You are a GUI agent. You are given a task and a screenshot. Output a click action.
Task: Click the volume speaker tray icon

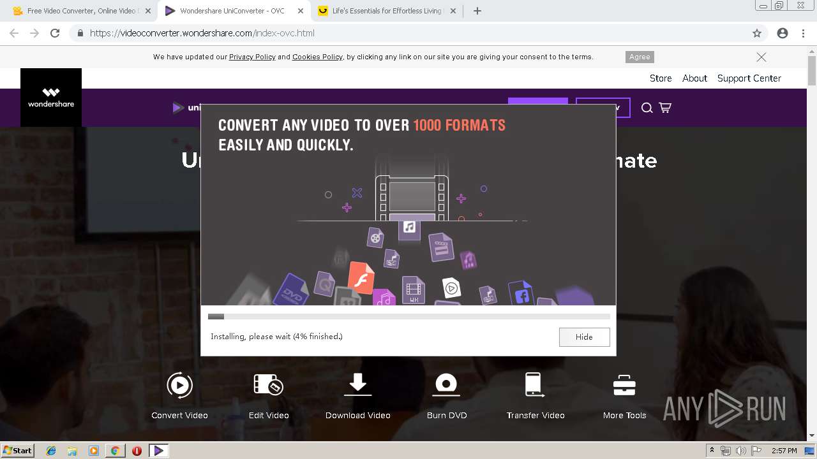(740, 451)
